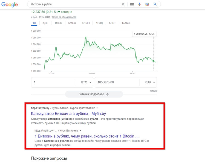Click the Google logo
Screen dimensions: 205x162
click(10, 5)
